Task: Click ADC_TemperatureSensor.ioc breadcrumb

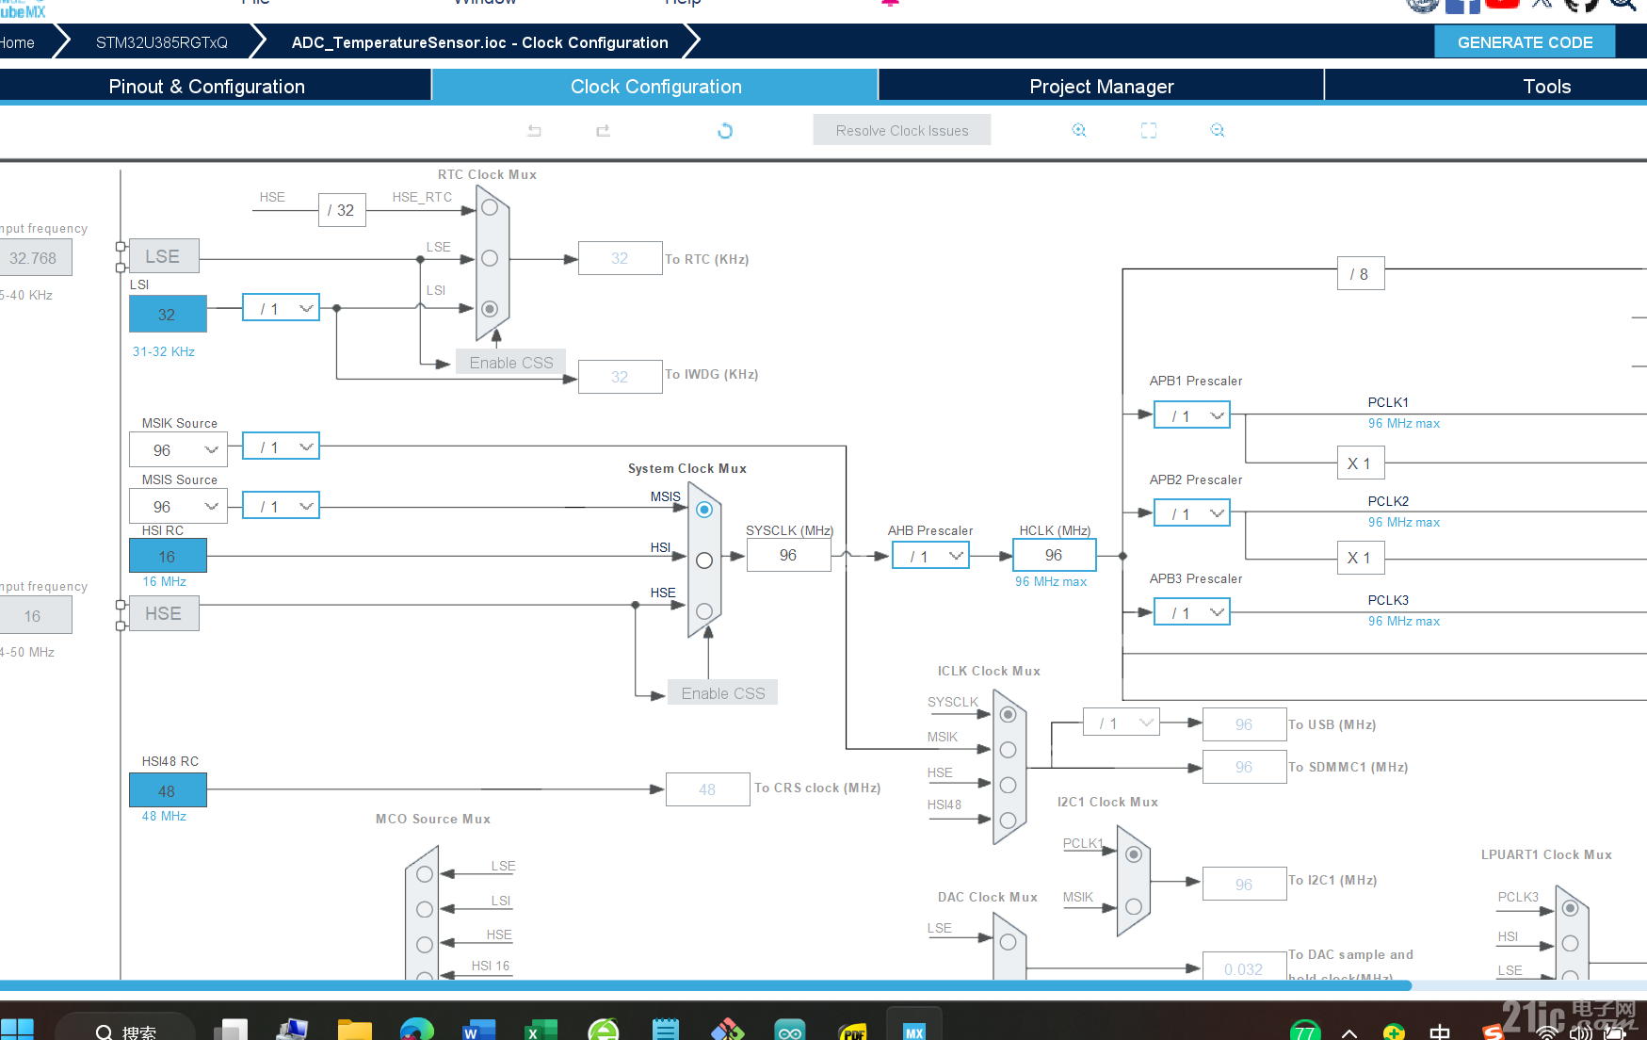Action: pyautogui.click(x=479, y=42)
